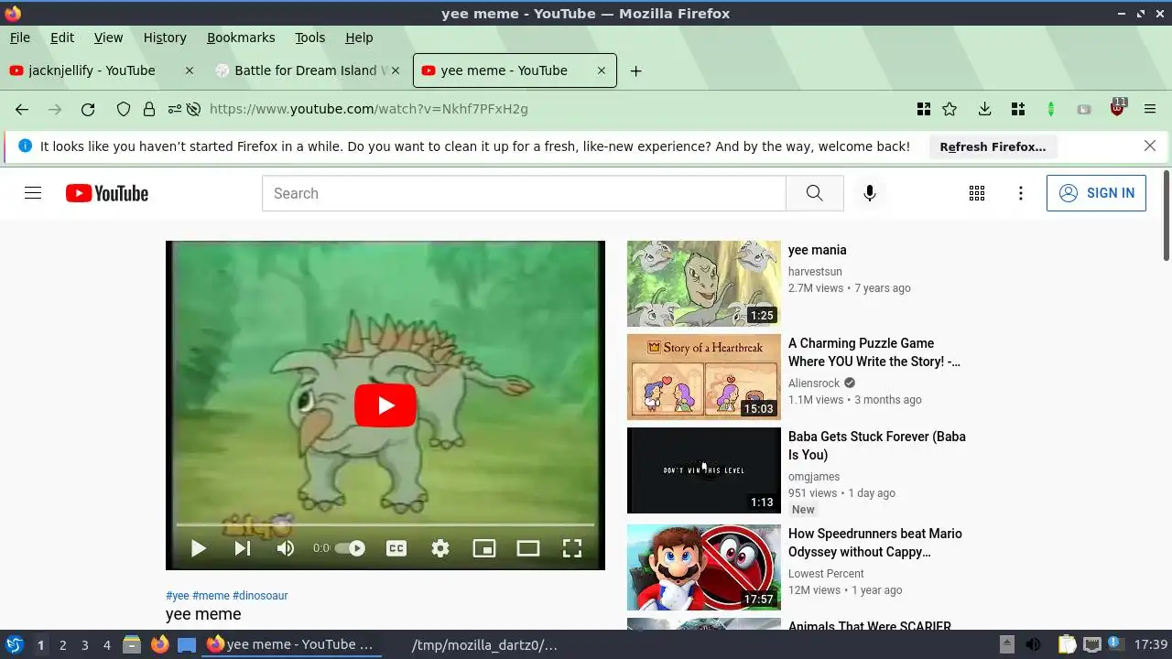
Task: Open the Help menu
Action: point(359,38)
